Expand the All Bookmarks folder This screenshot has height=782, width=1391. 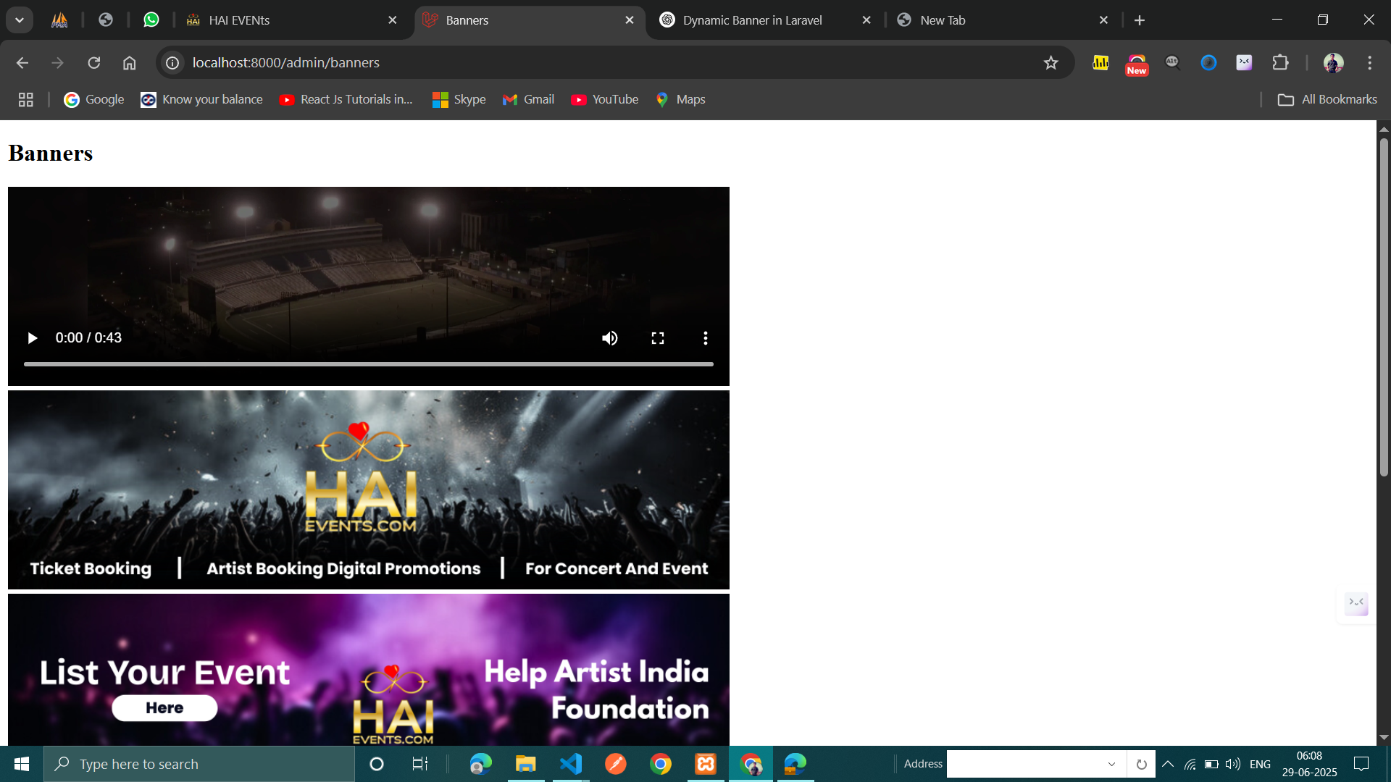pyautogui.click(x=1327, y=100)
